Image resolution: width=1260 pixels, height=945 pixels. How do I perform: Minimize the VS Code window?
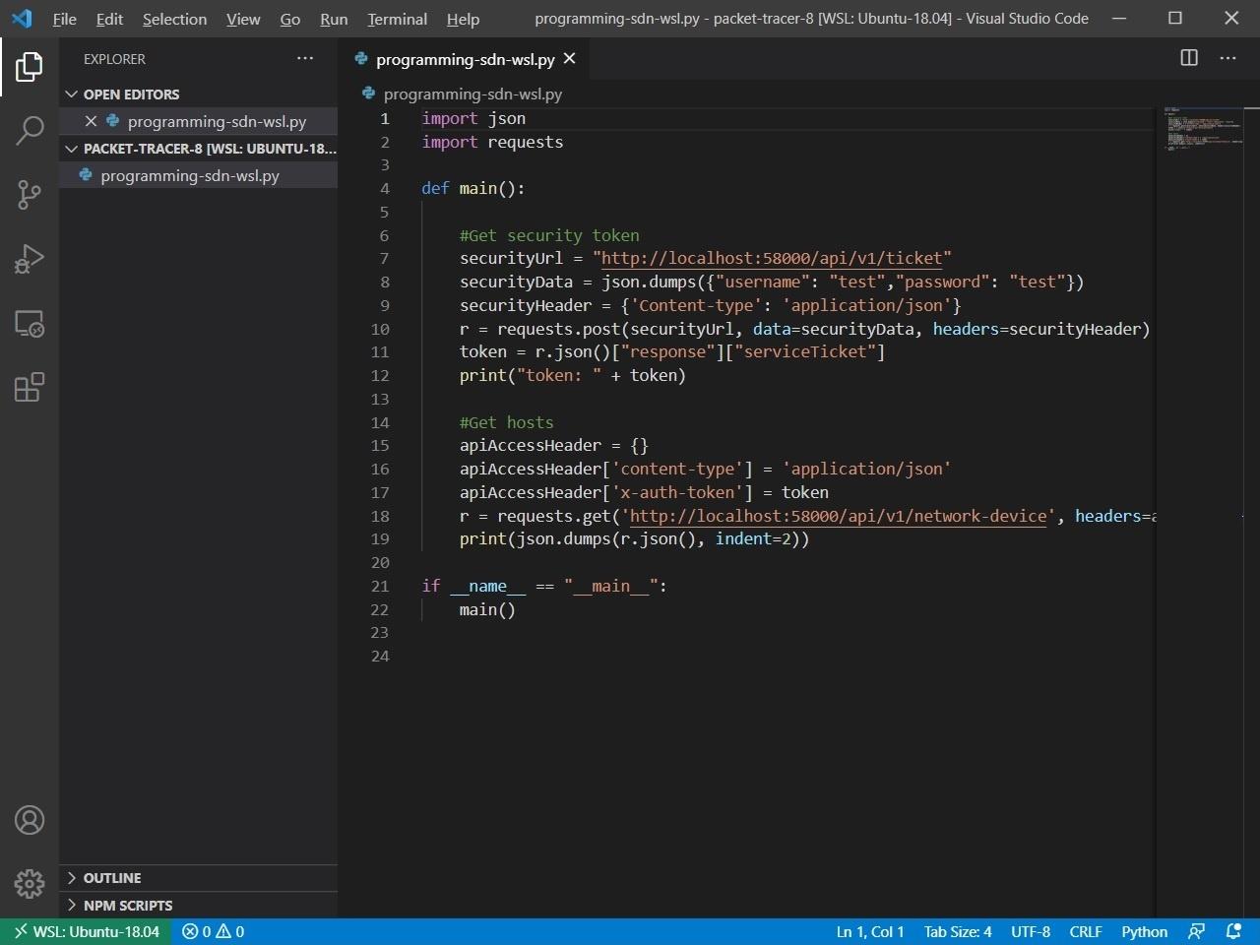(x=1118, y=18)
